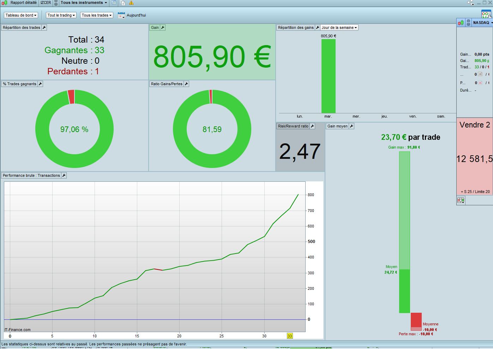
Task: Open the wrench settings for Répartition des gains
Action: click(318, 27)
